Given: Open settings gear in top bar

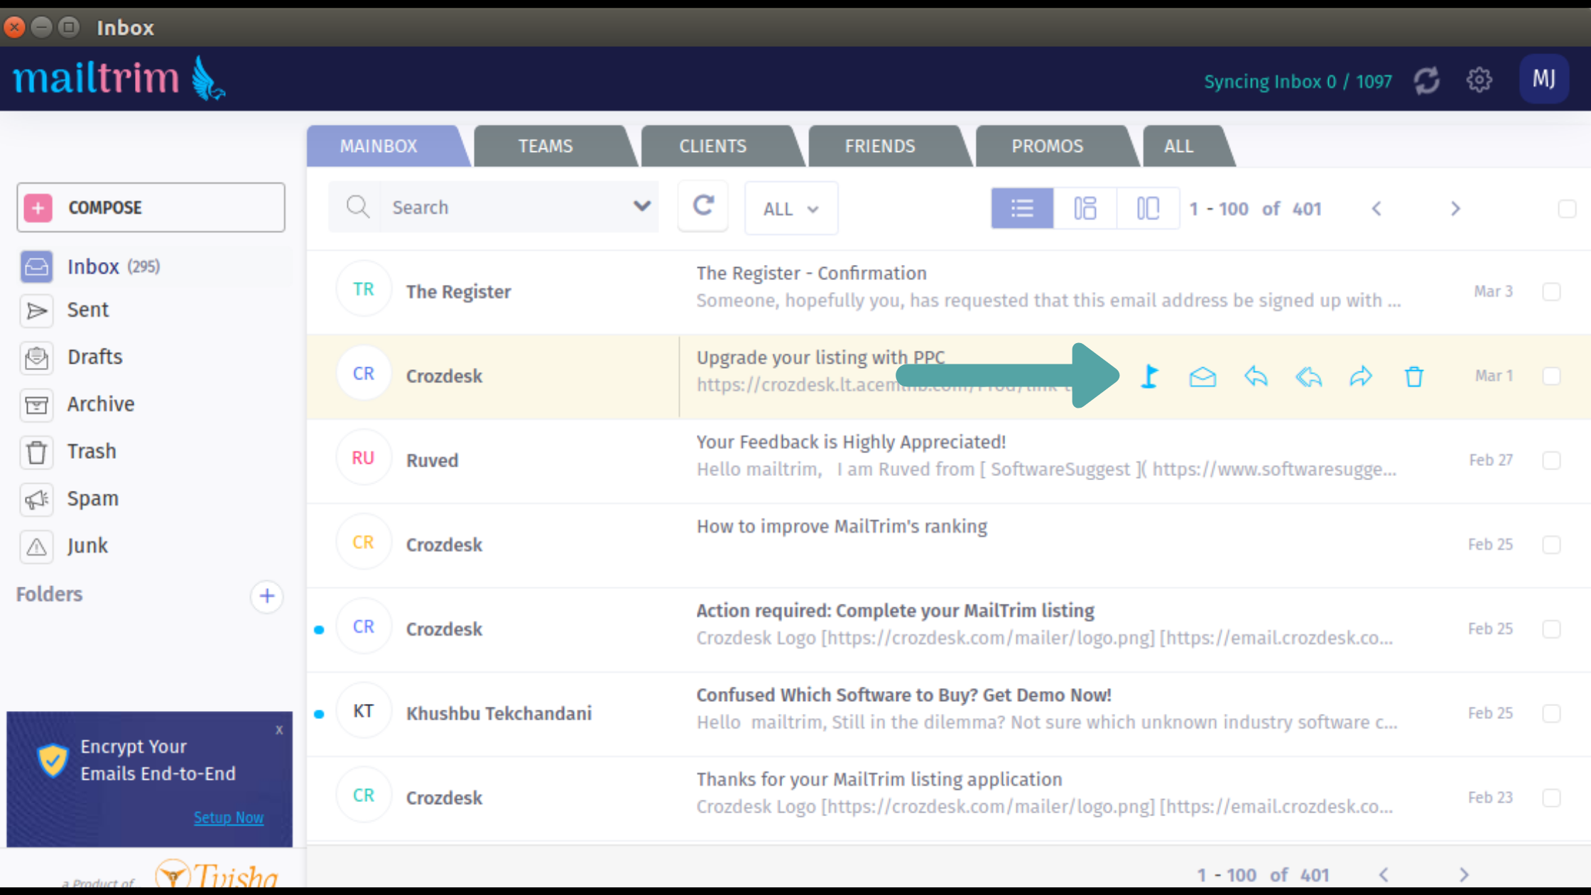Looking at the screenshot, I should click(1479, 80).
